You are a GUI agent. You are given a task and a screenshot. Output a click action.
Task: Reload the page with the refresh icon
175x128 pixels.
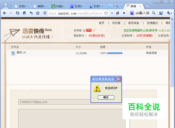click(17, 13)
